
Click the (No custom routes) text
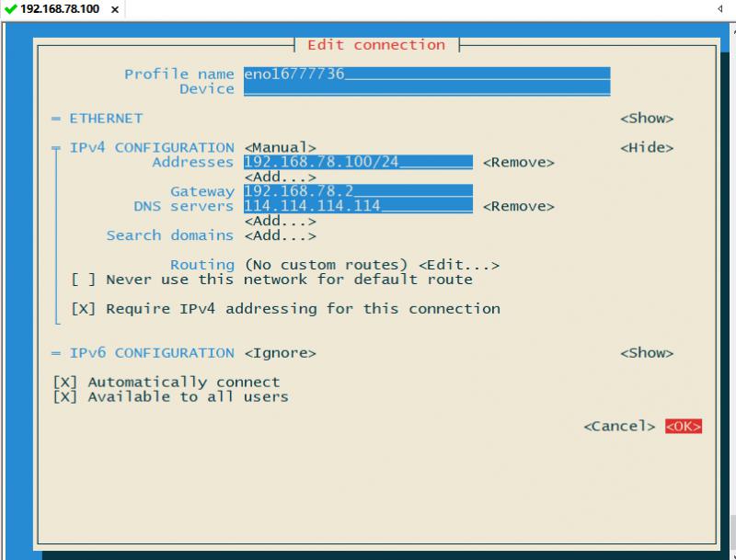326,265
